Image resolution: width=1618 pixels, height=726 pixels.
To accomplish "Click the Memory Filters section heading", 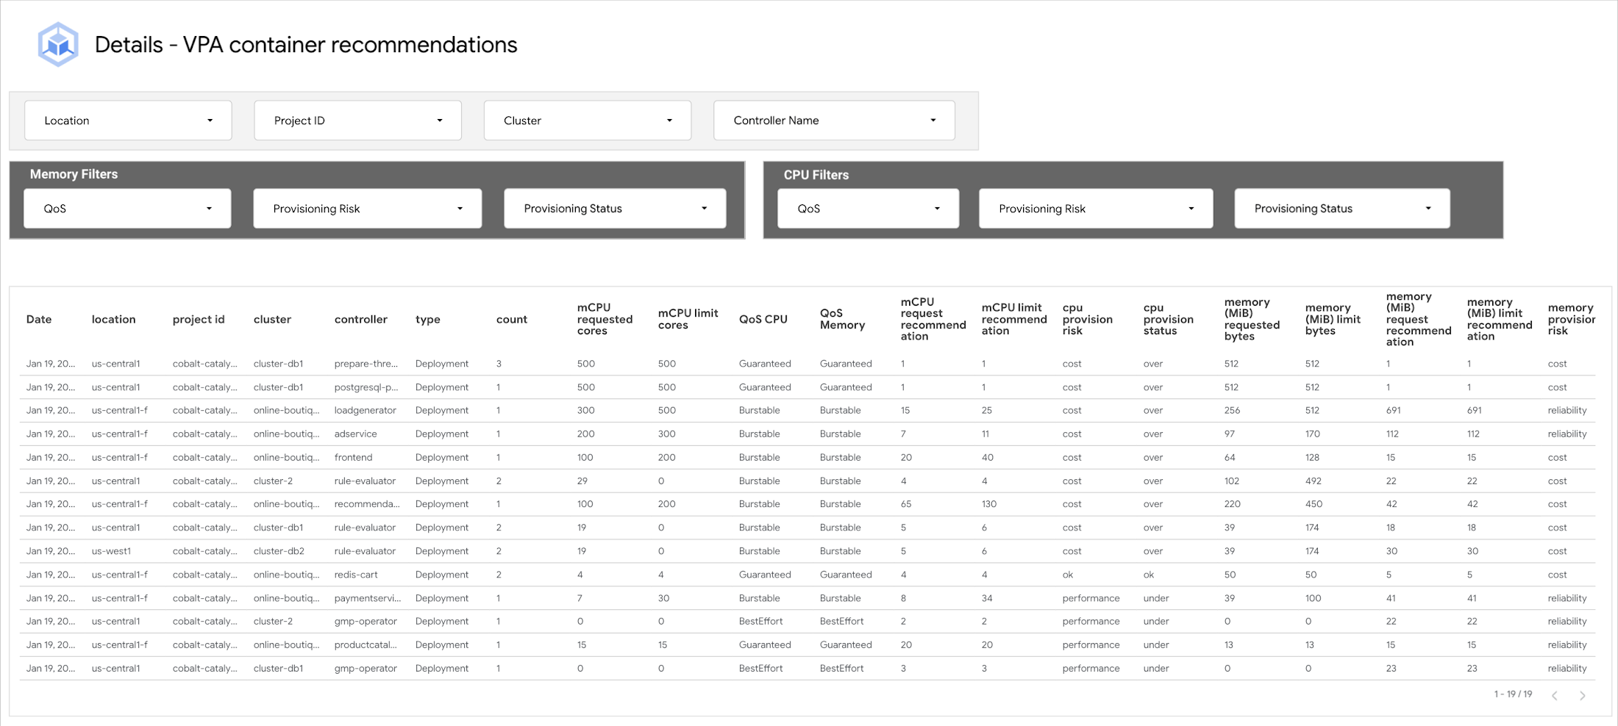I will coord(74,174).
